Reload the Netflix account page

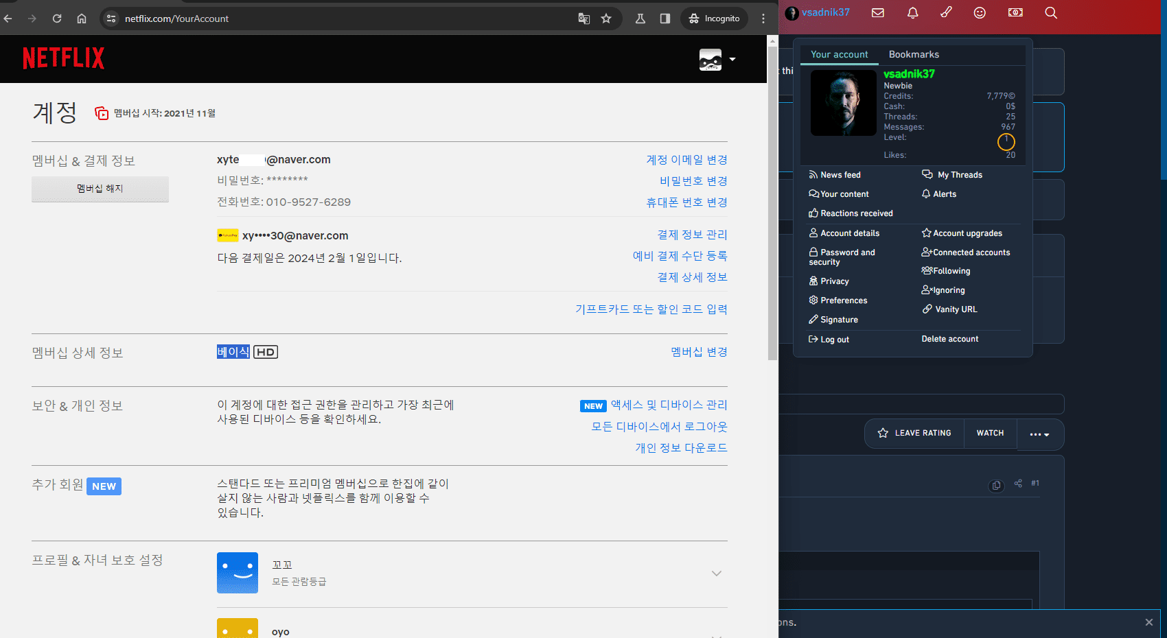(x=57, y=19)
